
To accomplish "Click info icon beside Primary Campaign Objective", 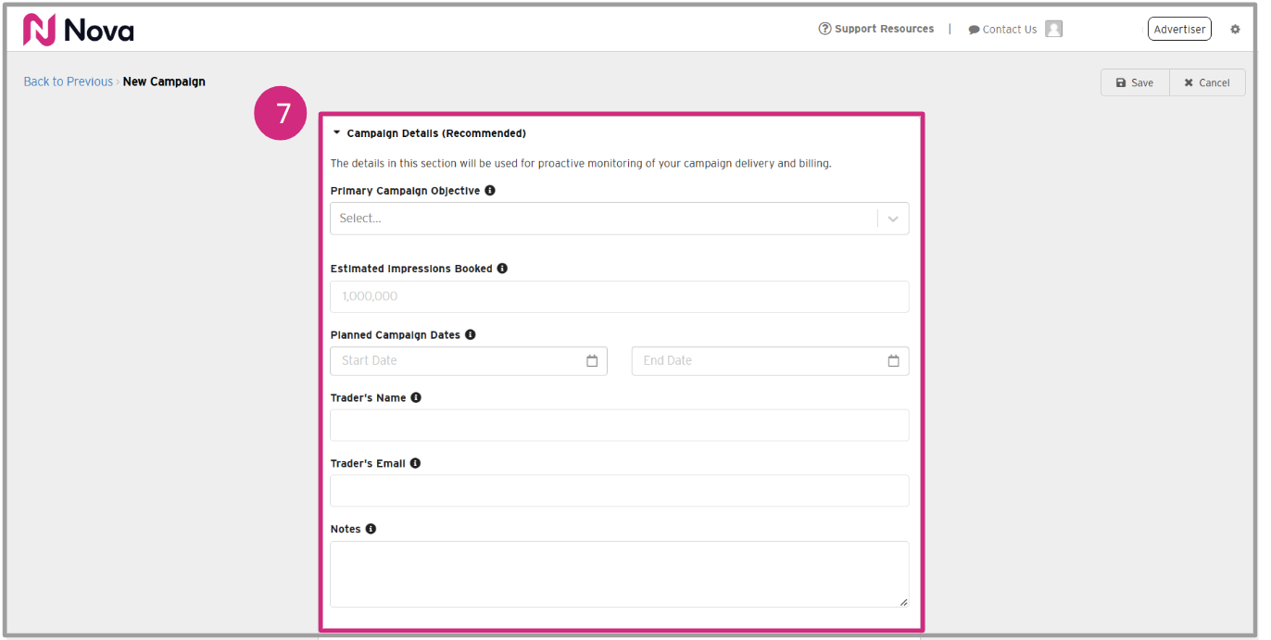I will tap(490, 191).
